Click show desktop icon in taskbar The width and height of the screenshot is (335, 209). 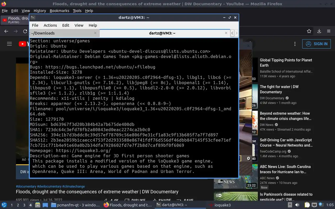click(45, 205)
